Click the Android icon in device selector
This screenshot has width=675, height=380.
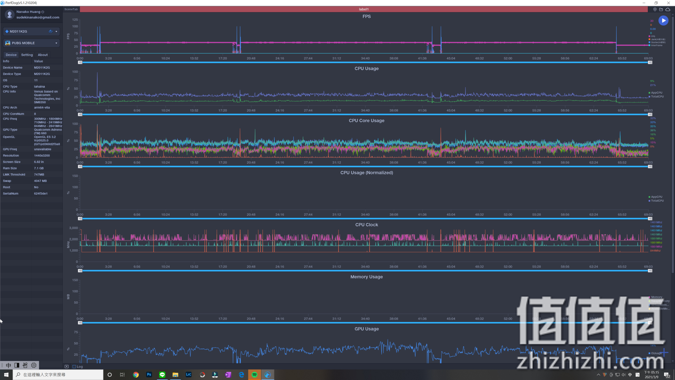7,31
